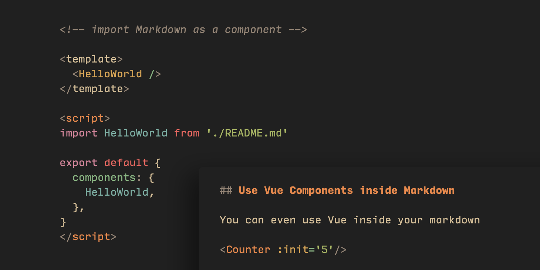Click the 'Use Vue Components inside Markdown' heading
This screenshot has width=540, height=270.
347,190
